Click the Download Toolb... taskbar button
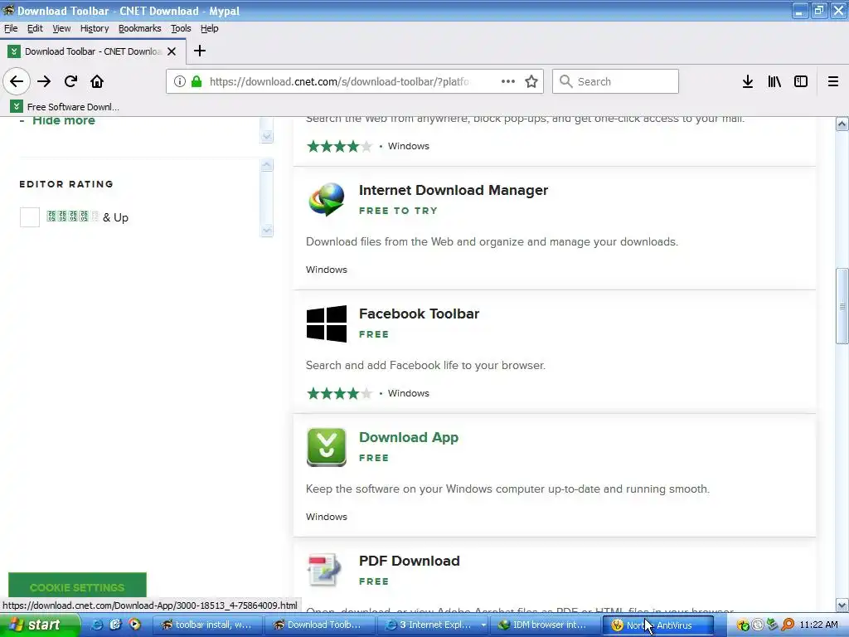 (319, 625)
